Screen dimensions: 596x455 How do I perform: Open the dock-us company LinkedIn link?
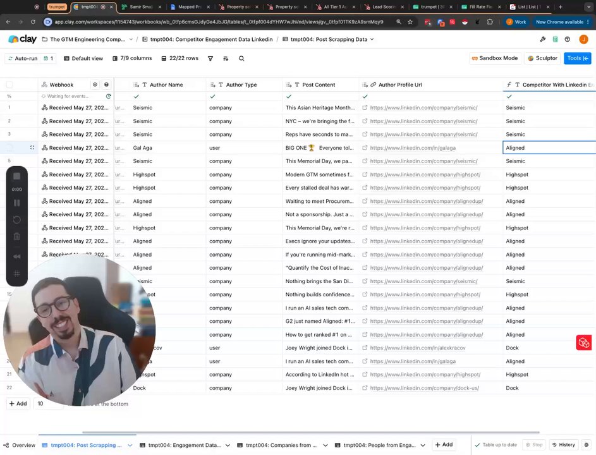(425, 388)
